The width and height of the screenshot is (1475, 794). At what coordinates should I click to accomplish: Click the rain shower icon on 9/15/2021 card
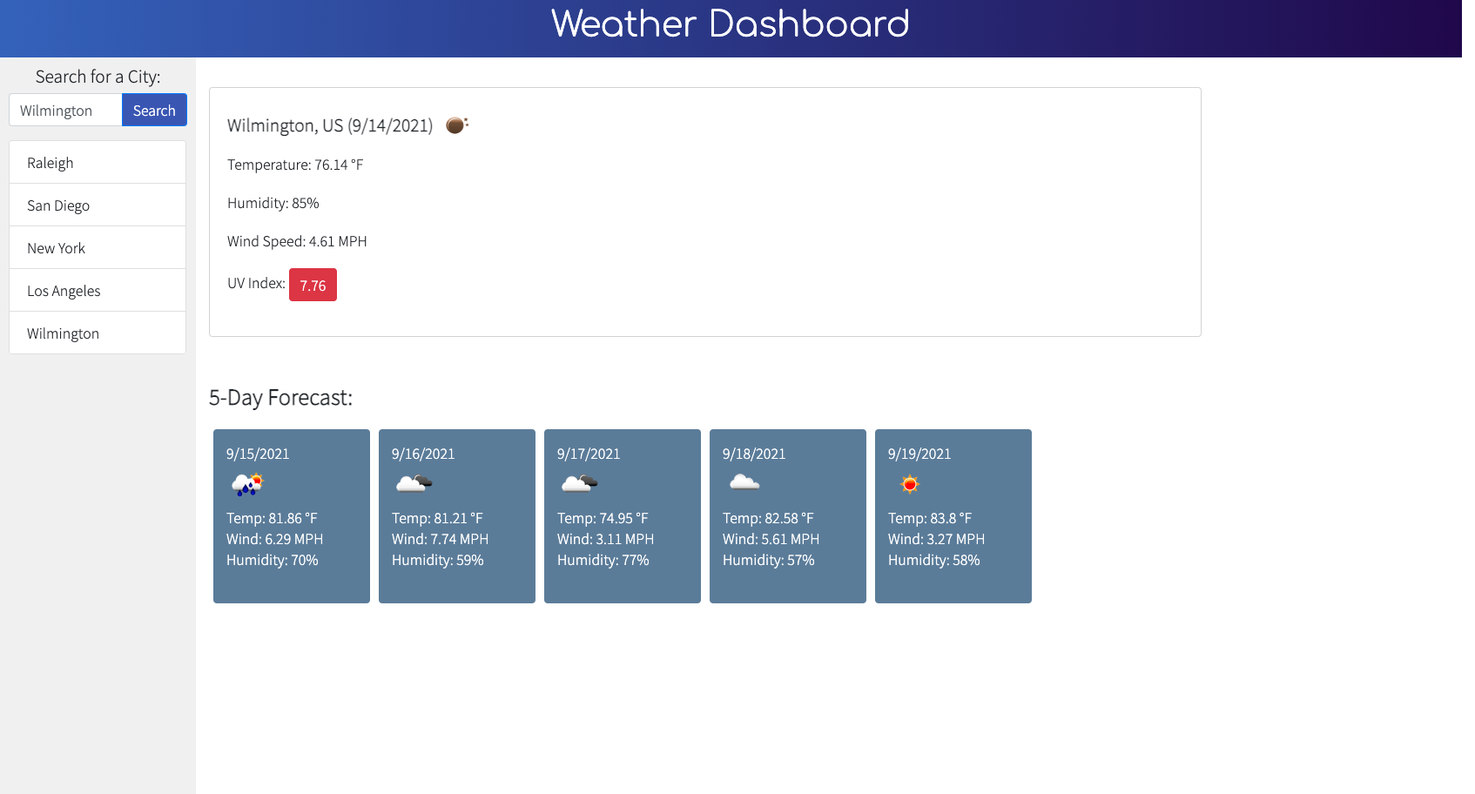pos(246,485)
